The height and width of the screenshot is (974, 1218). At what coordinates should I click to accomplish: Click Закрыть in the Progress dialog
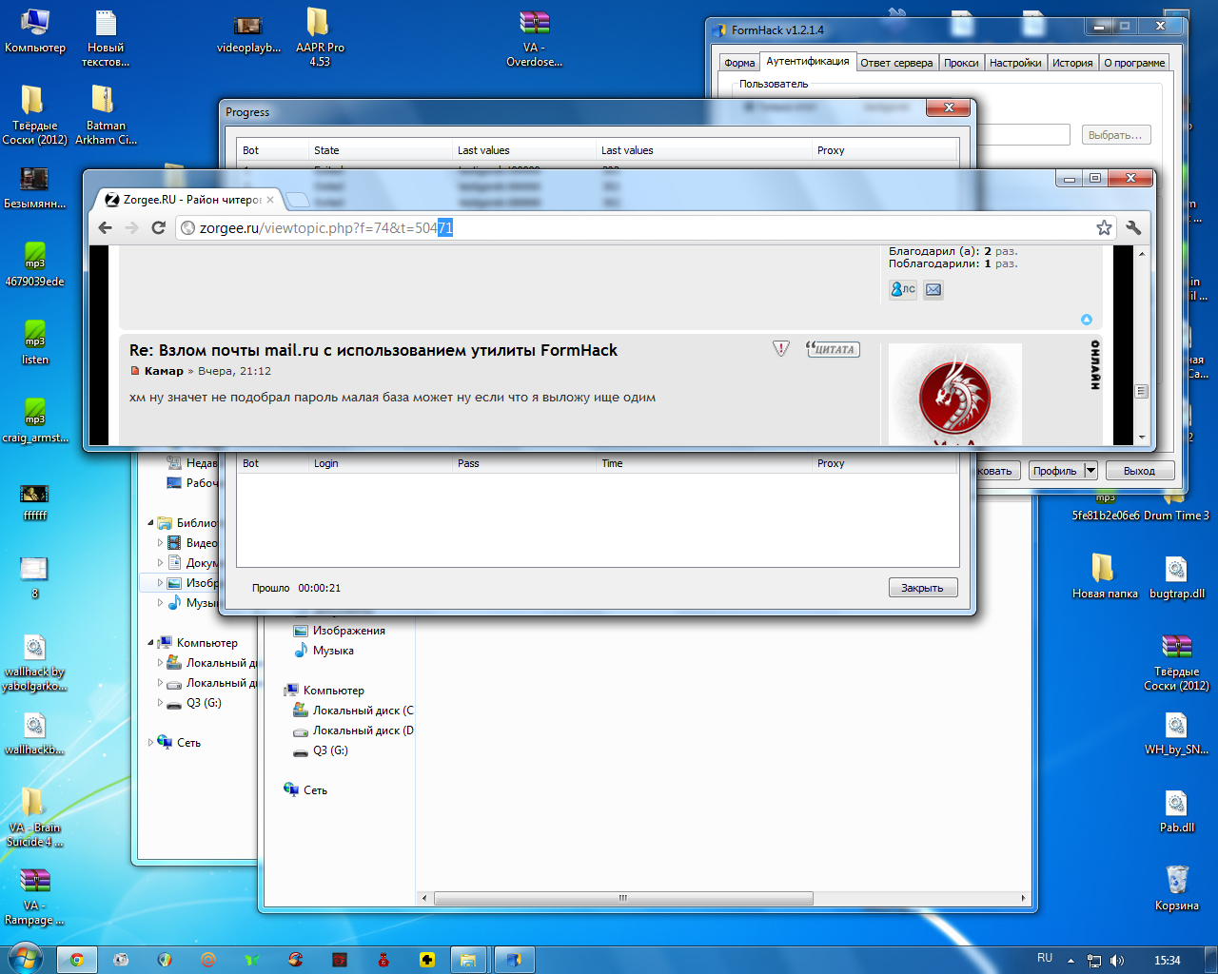[923, 588]
